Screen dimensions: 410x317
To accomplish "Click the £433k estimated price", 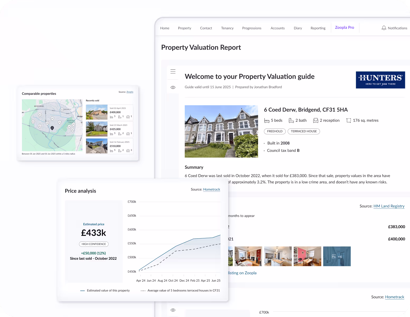I will 94,233.
